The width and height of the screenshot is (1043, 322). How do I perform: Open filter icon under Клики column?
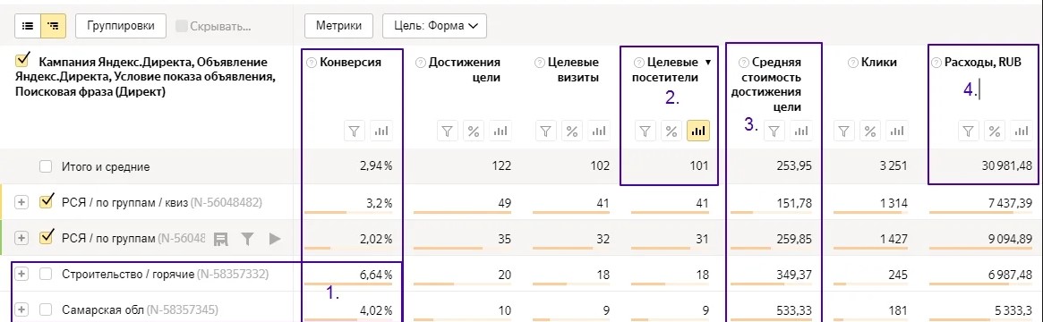click(844, 131)
